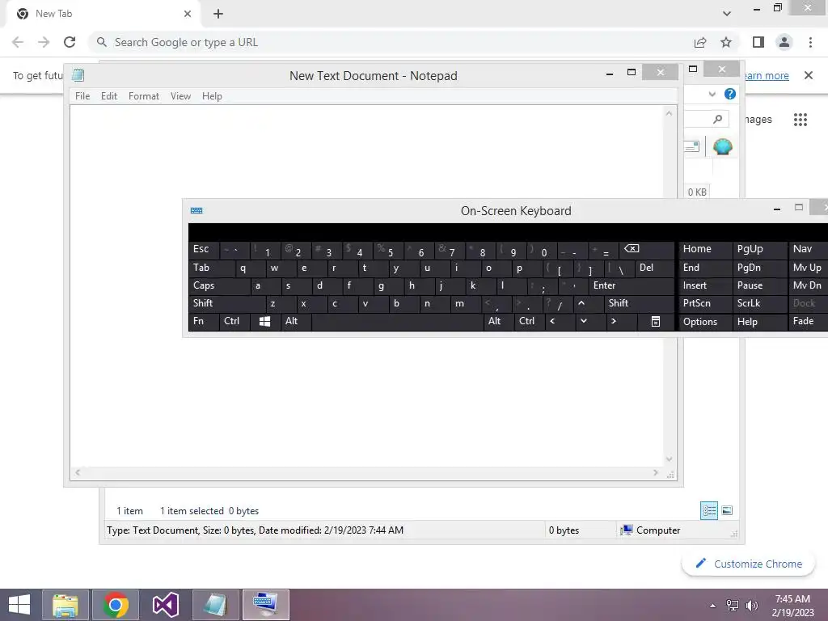Open a new Chrome tab

[218, 14]
